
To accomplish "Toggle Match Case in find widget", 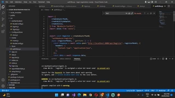I will click(x=126, y=13).
